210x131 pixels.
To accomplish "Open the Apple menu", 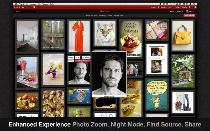I will [16, 4].
